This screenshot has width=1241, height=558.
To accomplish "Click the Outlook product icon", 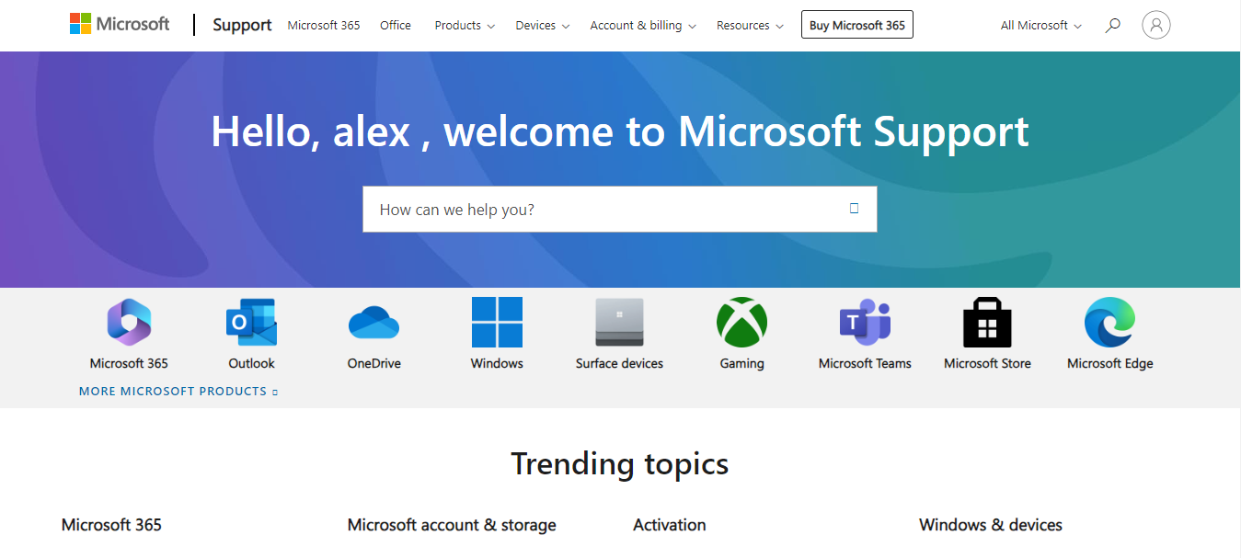I will 251,323.
